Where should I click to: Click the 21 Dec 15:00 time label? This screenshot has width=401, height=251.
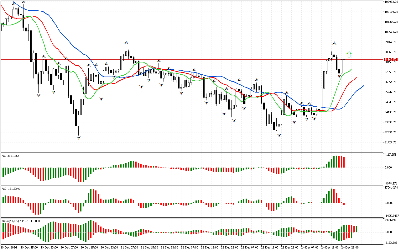point(149,247)
